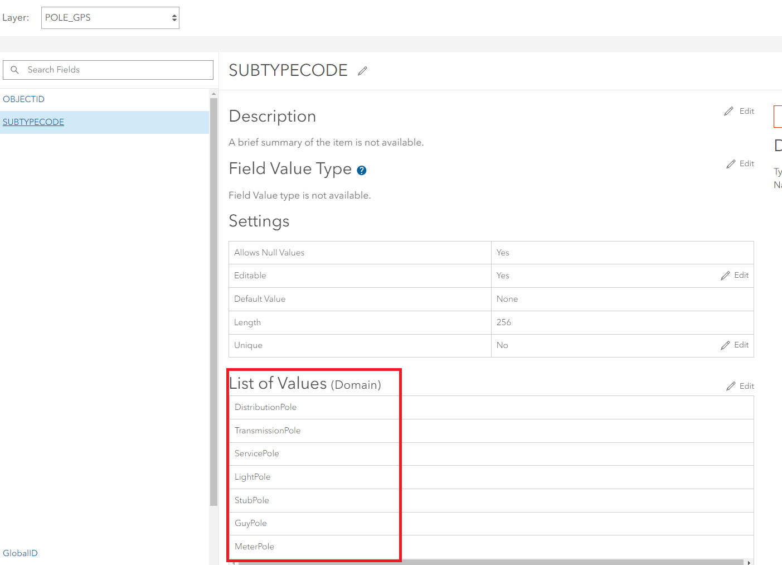Click the pencil icon for Field Value Type
This screenshot has height=565, width=782.
(731, 164)
